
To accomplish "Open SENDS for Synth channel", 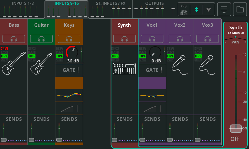I will 125,119.
